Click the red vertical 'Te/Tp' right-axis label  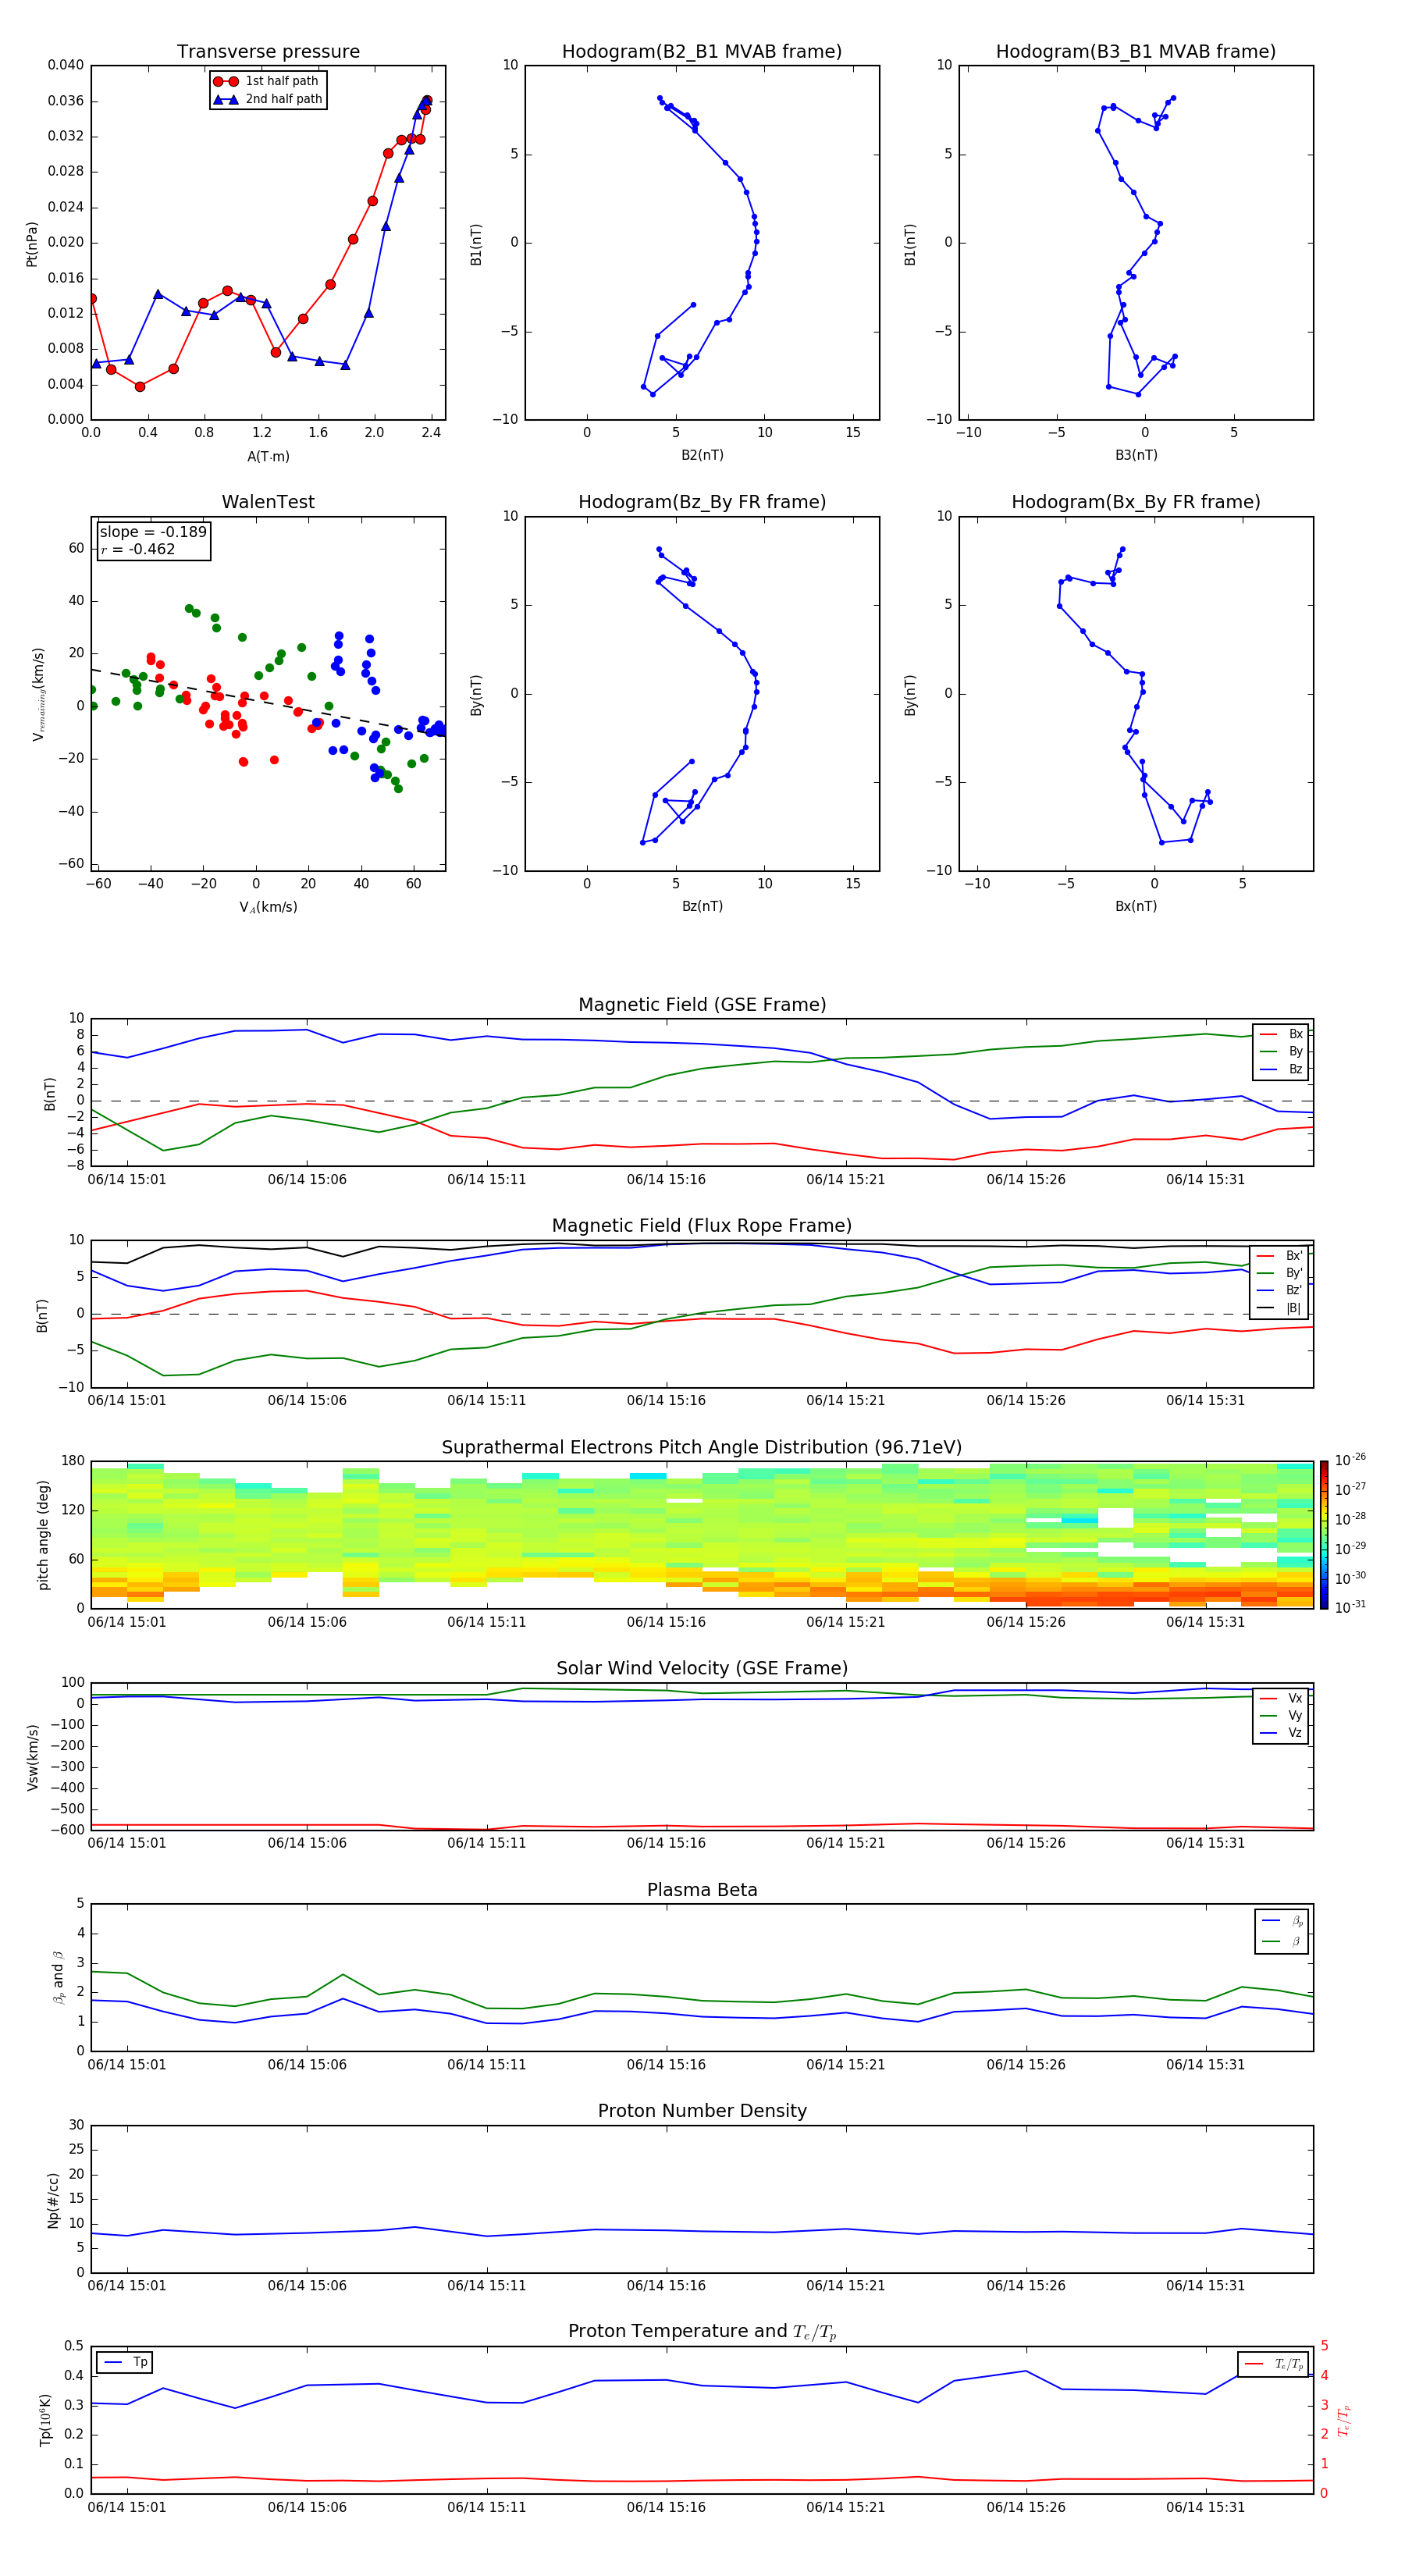(1343, 2420)
